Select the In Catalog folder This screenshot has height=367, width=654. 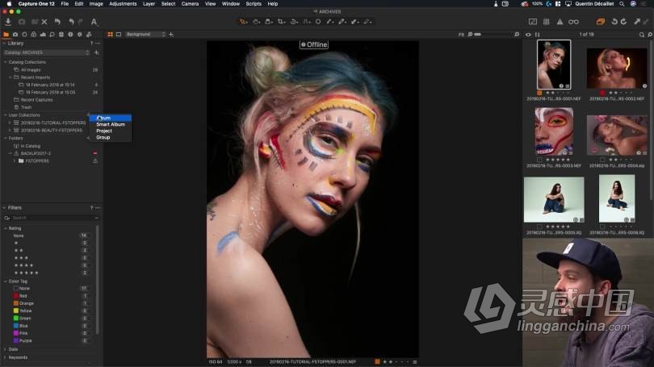click(x=31, y=146)
